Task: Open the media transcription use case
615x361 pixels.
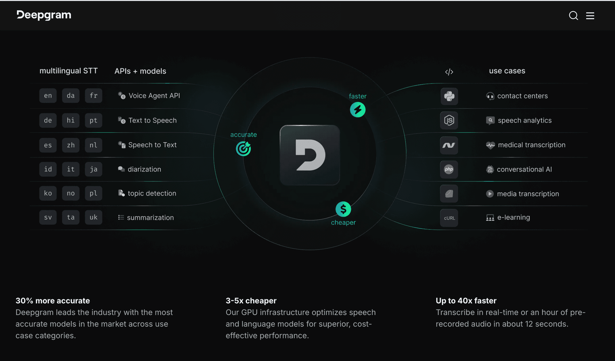Action: pyautogui.click(x=528, y=194)
